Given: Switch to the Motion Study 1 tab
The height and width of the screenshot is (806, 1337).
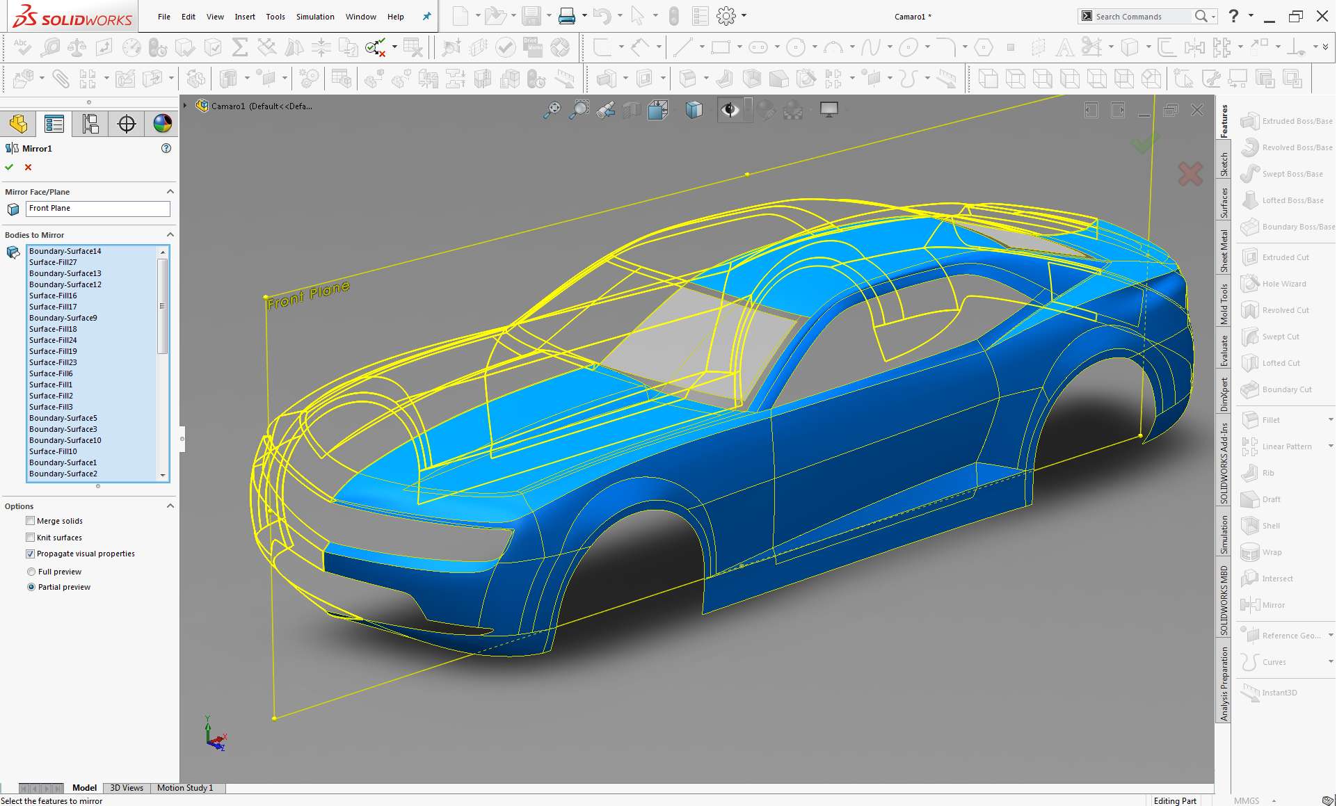Looking at the screenshot, I should coord(185,788).
